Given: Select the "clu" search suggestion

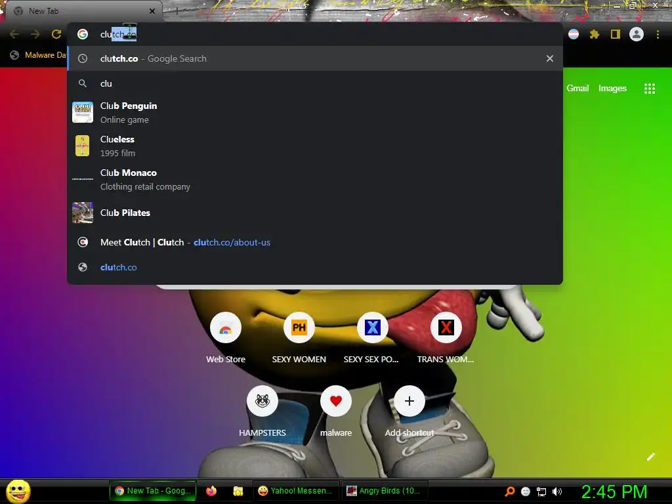Looking at the screenshot, I should pos(314,83).
